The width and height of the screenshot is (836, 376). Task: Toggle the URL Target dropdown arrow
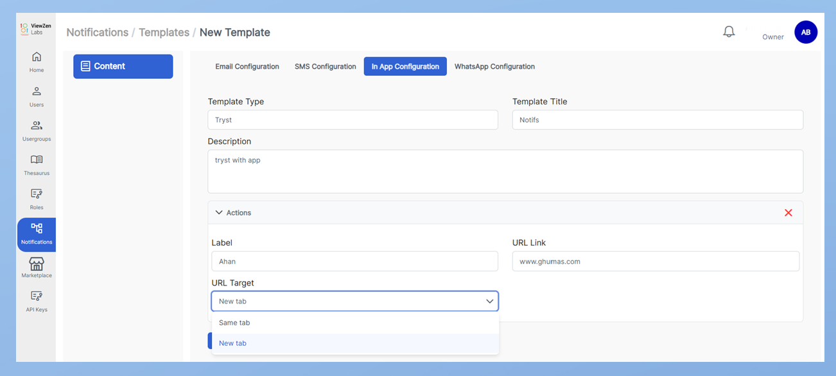pos(489,301)
